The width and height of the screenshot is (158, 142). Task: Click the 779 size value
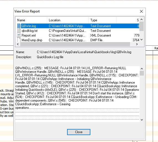pos(137,35)
